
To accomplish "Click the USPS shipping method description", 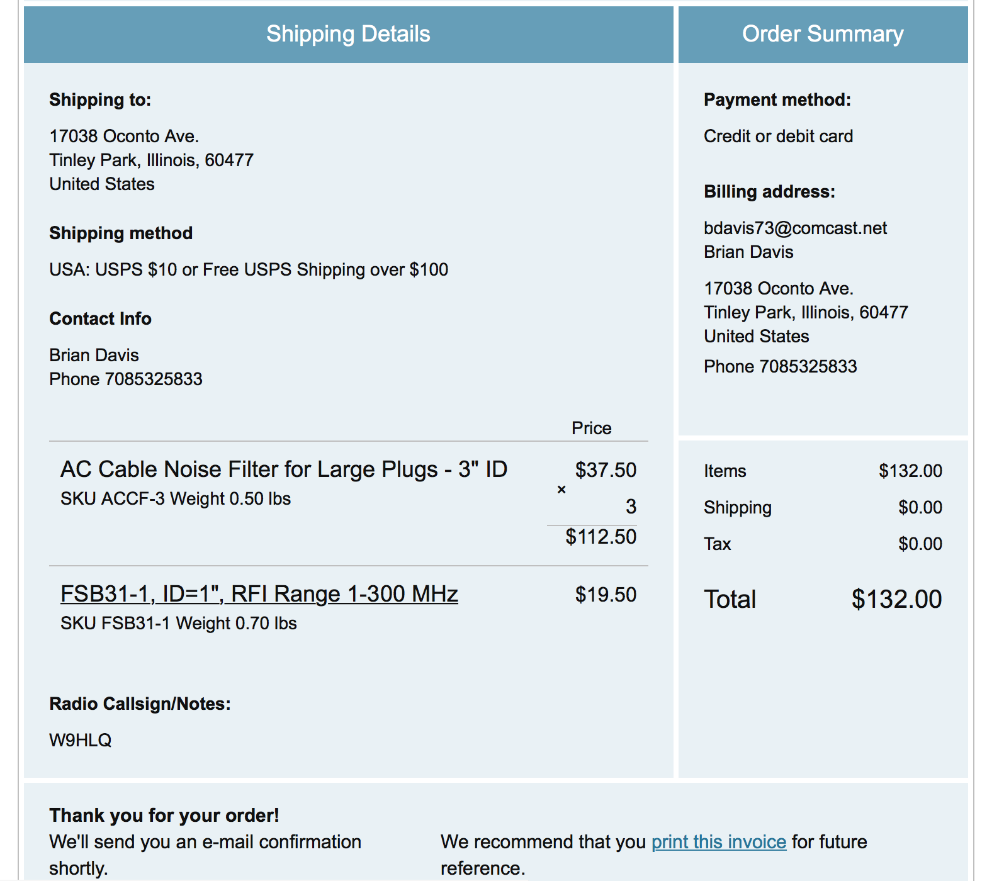I will point(249,269).
